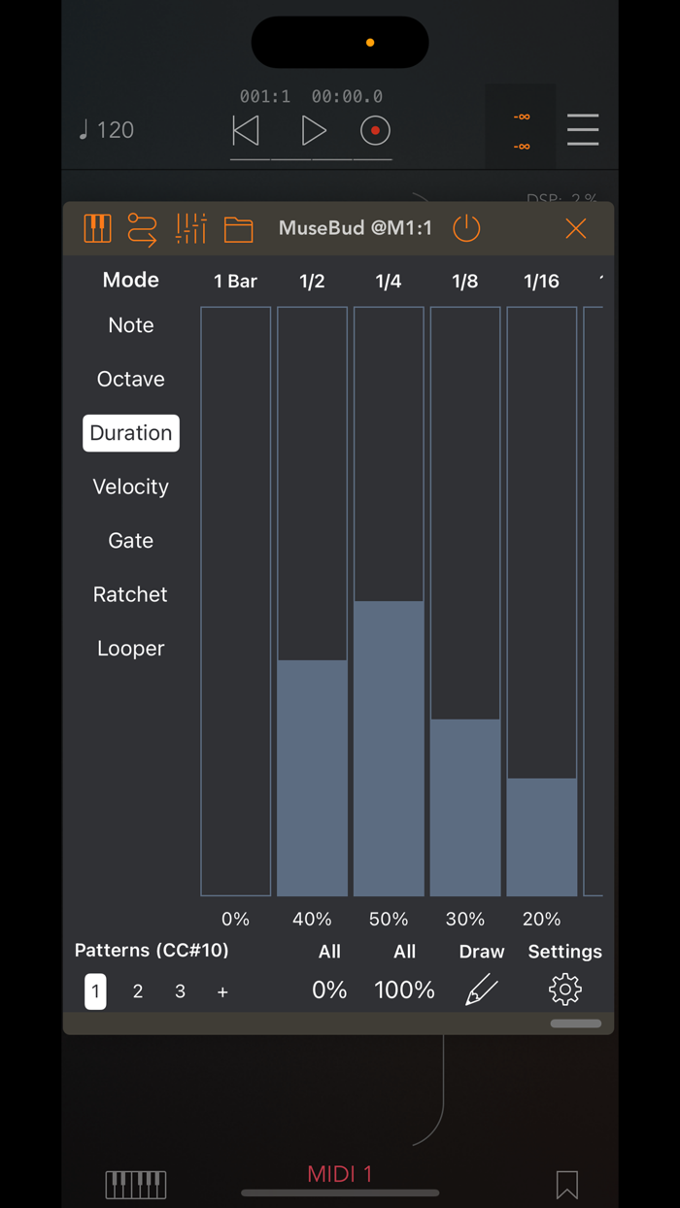680x1208 pixels.
Task: Show the on-screen keyboard at bottom left
Action: (x=135, y=1183)
